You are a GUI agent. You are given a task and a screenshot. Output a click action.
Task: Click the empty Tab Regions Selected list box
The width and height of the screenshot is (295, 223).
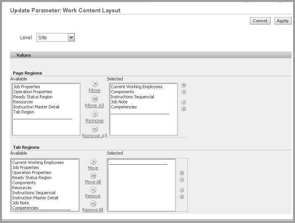click(x=141, y=185)
